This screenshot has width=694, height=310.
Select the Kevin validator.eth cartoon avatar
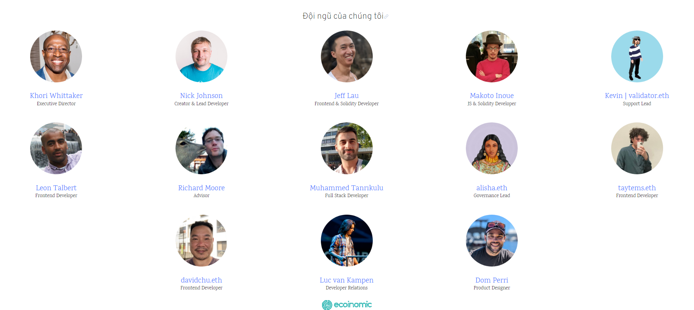click(x=637, y=56)
